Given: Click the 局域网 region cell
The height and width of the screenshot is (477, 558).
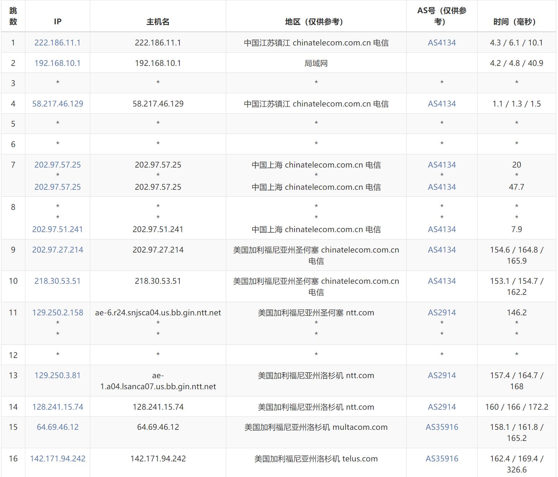Looking at the screenshot, I should point(316,63).
